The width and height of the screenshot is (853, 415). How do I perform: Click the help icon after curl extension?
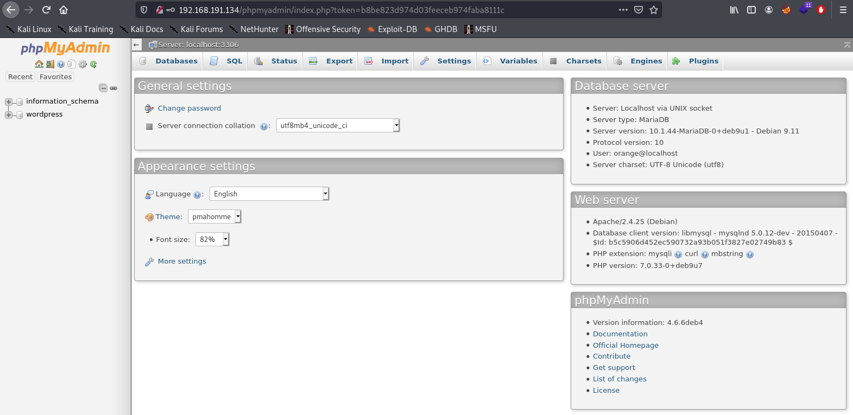tap(705, 254)
